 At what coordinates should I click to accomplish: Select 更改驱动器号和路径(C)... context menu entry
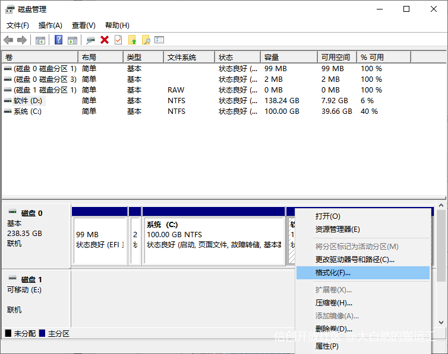pos(363,260)
